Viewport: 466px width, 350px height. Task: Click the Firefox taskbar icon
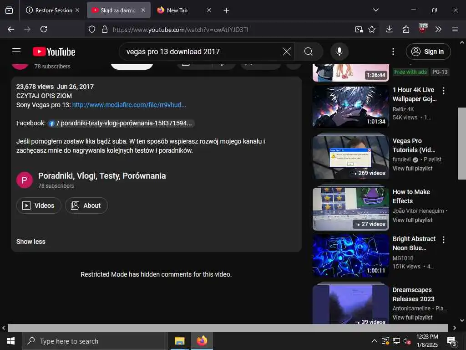pyautogui.click(x=202, y=341)
